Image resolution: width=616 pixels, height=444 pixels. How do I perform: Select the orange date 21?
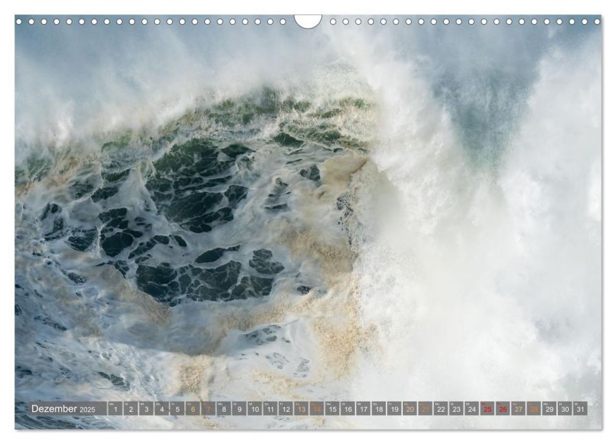click(426, 409)
